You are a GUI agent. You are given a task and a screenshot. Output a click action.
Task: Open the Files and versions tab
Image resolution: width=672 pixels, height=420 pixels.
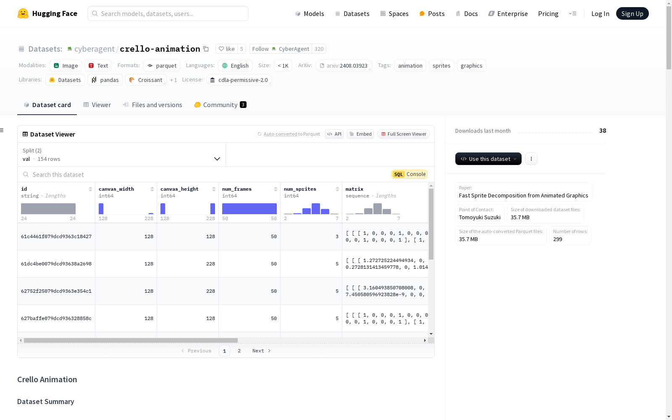pos(152,105)
